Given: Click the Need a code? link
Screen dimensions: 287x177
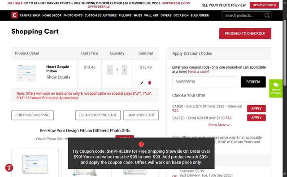Looking at the screenshot, I should (x=199, y=72).
